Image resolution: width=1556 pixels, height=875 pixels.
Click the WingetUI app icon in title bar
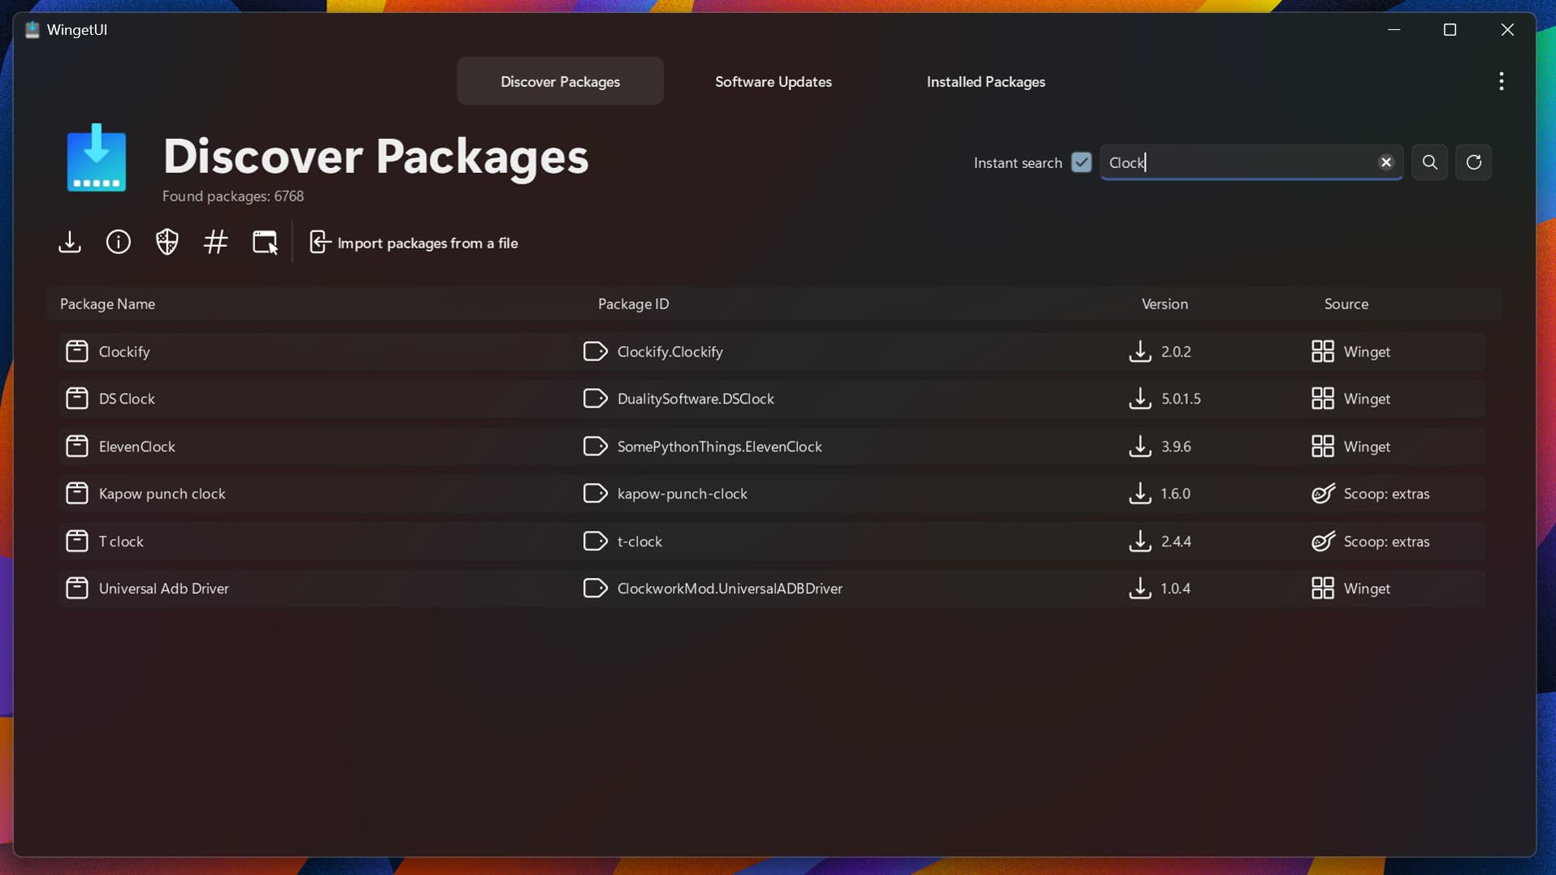pos(33,30)
